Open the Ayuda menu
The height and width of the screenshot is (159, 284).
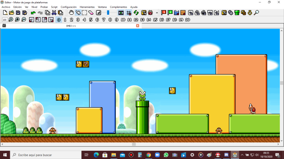(134, 7)
